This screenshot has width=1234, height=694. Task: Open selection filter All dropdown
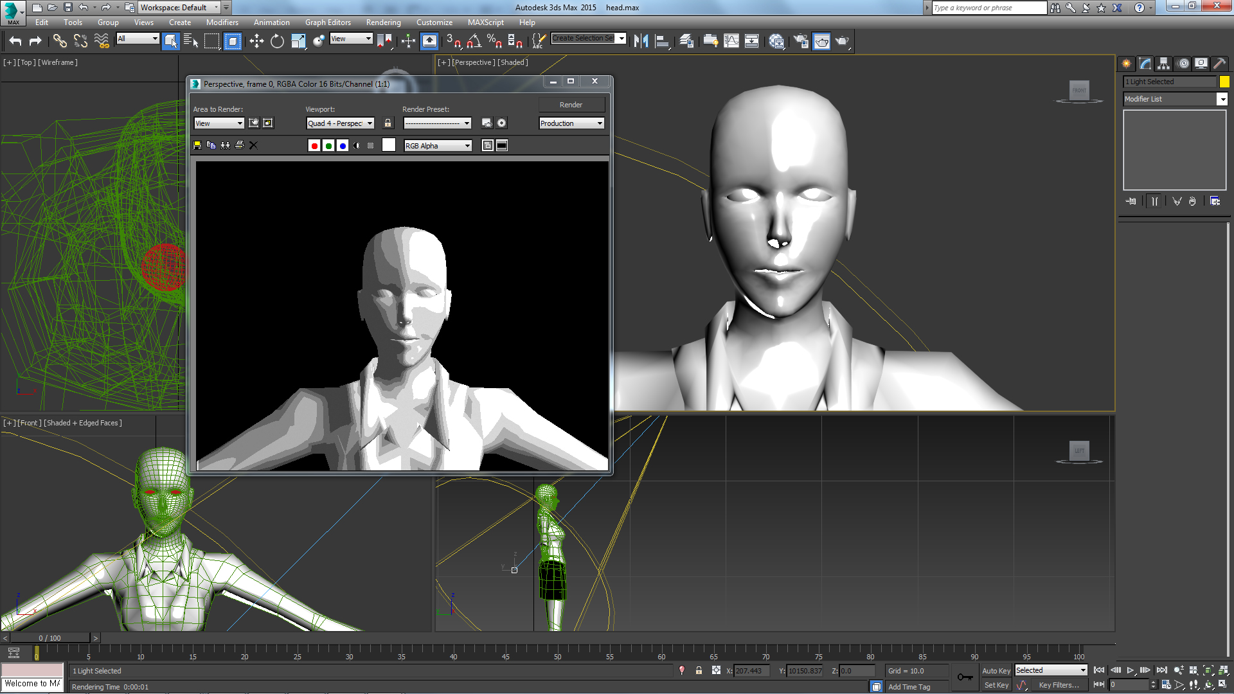click(138, 39)
